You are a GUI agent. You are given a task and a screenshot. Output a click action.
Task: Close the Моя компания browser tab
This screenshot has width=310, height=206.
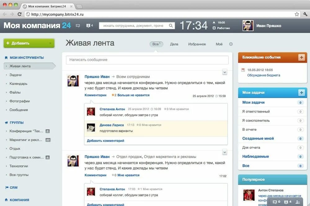click(x=71, y=6)
